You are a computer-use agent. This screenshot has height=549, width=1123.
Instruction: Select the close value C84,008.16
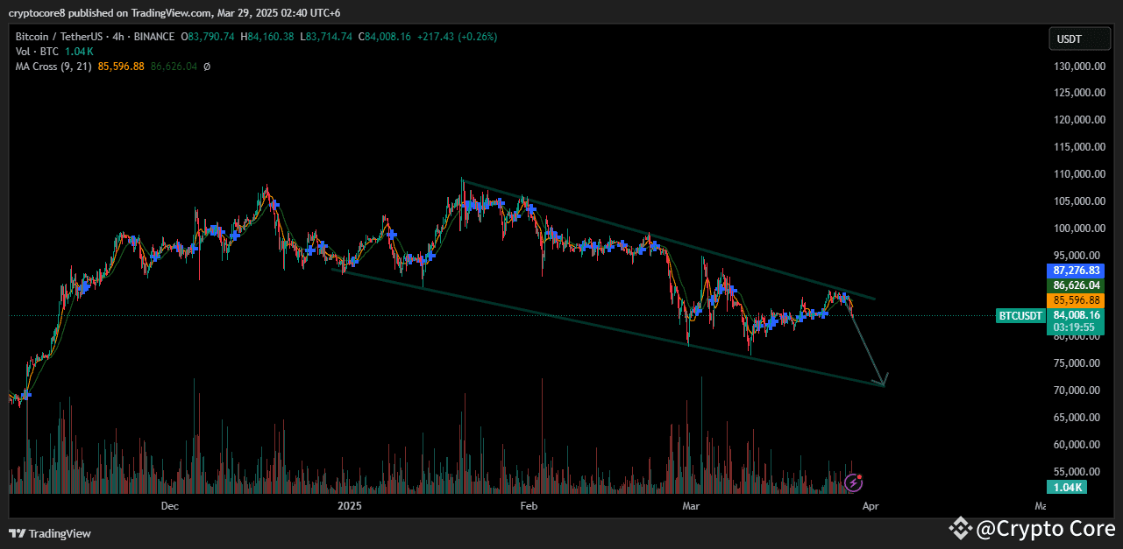click(x=385, y=37)
